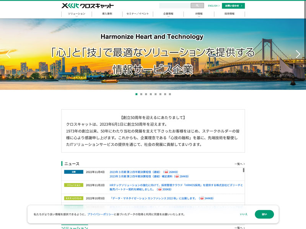Expand the ソリューション navigation dropdown
The width and height of the screenshot is (306, 229).
(x=76, y=14)
